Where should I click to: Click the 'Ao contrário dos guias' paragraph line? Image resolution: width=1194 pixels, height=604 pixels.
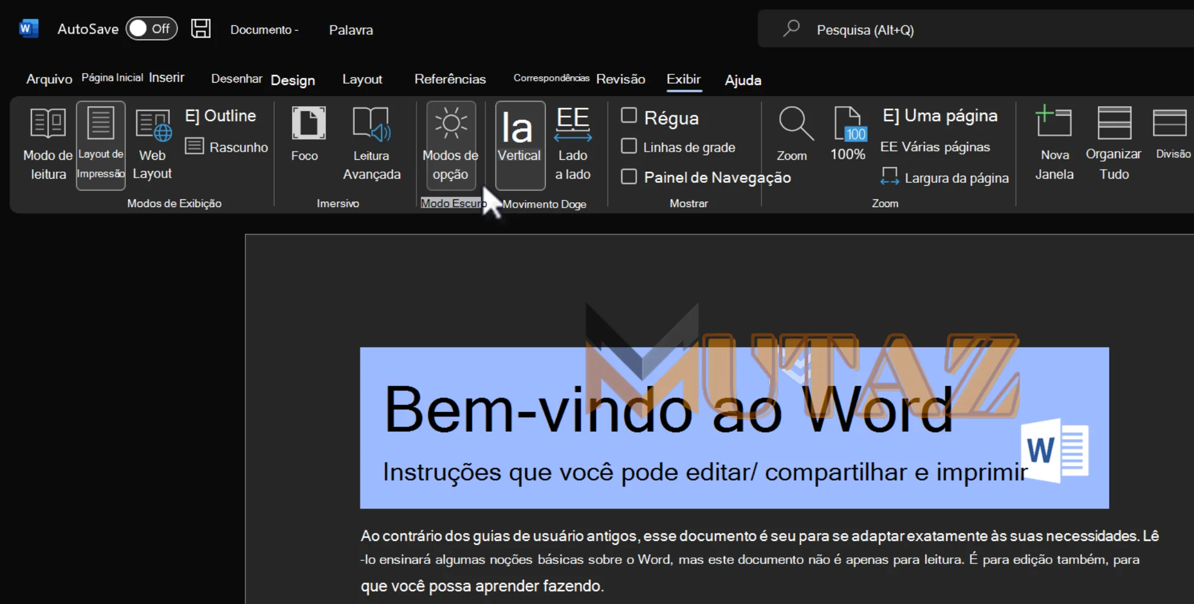tap(760, 536)
